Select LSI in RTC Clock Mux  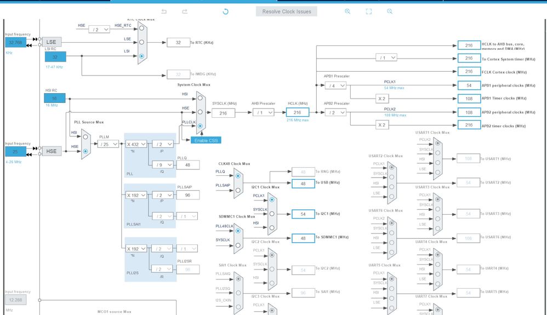[141, 56]
